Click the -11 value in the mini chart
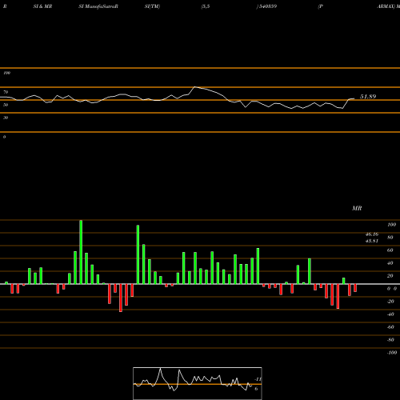 (258, 379)
